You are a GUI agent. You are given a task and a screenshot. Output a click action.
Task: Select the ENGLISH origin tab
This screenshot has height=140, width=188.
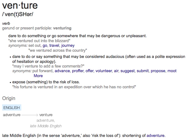pyautogui.click(x=12, y=107)
